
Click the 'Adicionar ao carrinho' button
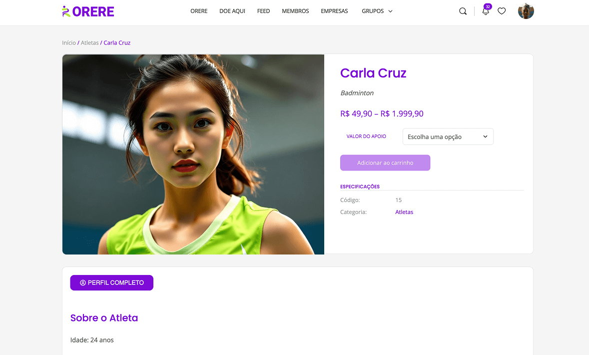tap(385, 163)
